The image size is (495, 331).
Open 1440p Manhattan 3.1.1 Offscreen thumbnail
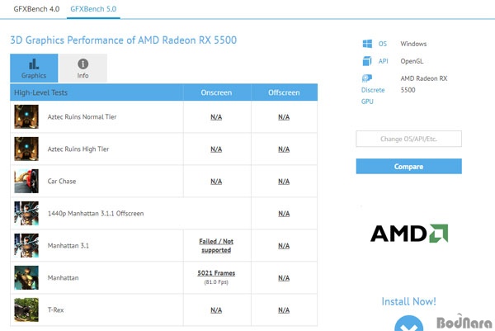(x=26, y=214)
